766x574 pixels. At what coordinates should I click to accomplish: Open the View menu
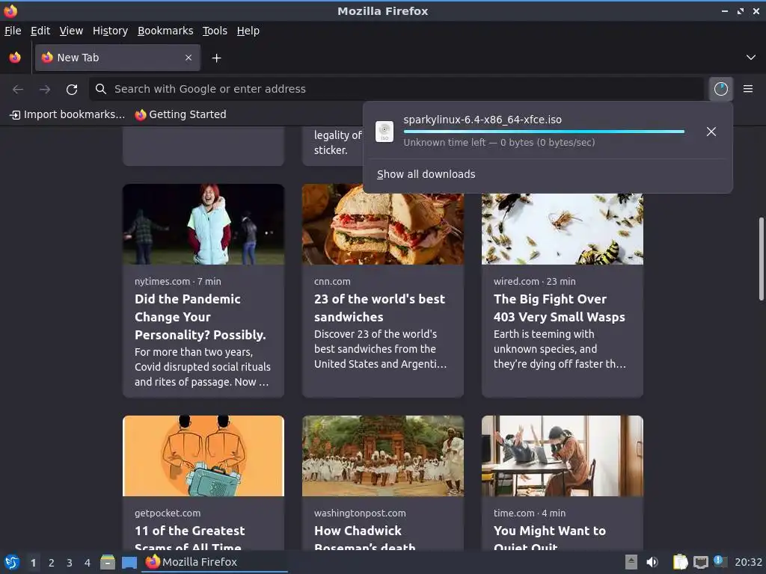71,31
